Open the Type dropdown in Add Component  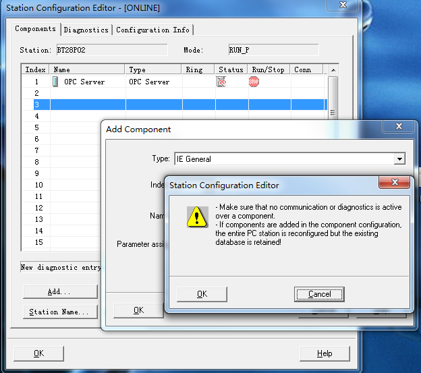coord(399,159)
